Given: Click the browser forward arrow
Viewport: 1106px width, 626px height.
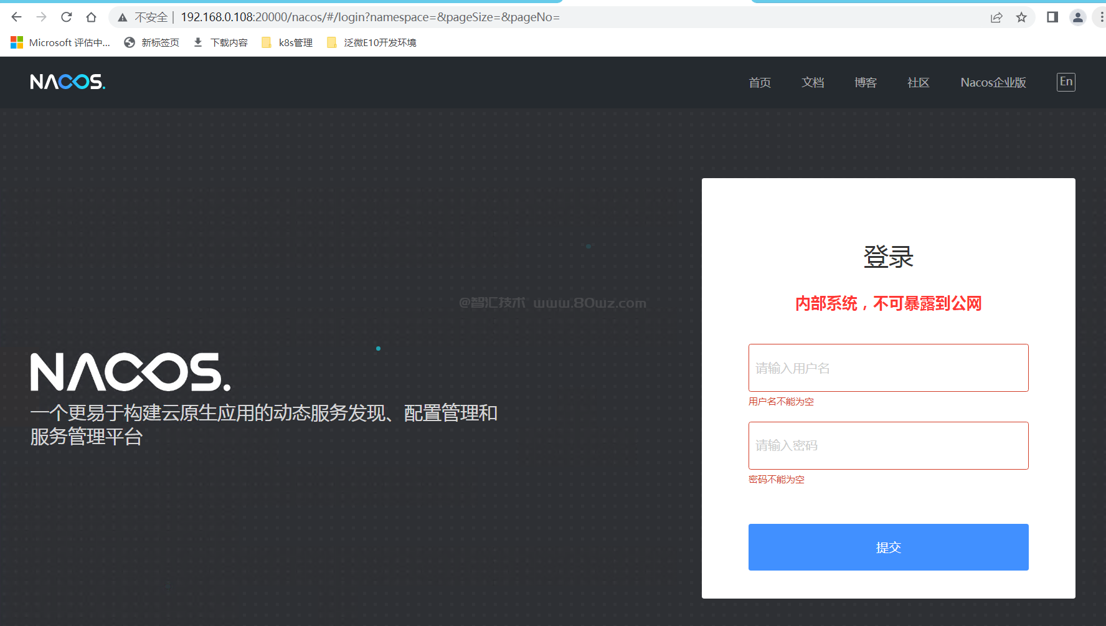Looking at the screenshot, I should tap(41, 17).
